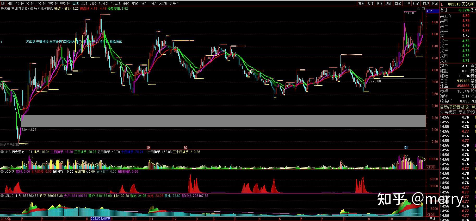Click the 交易状态: 闭市阶段 status
This screenshot has height=221, width=476.
point(458,112)
